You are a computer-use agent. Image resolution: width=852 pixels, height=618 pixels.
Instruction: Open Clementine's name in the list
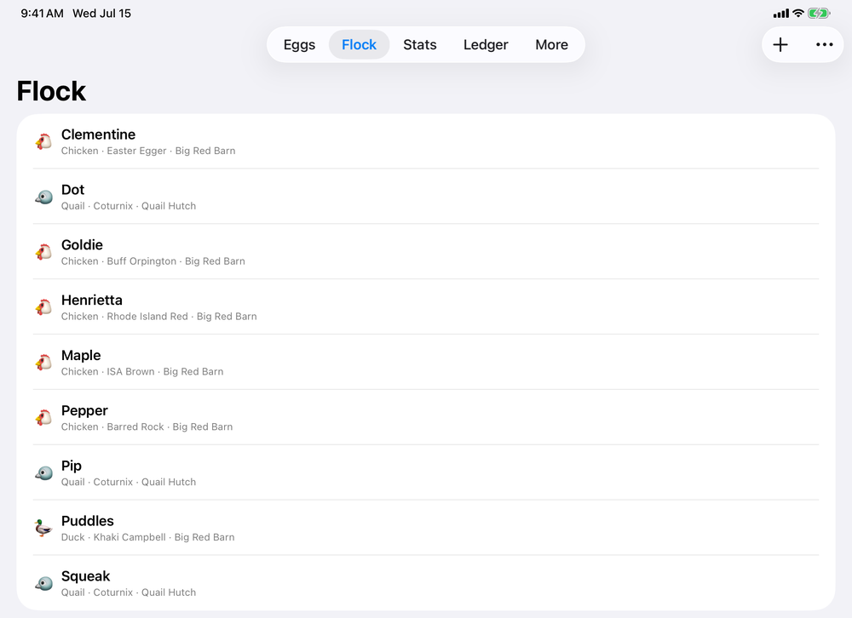(98, 134)
